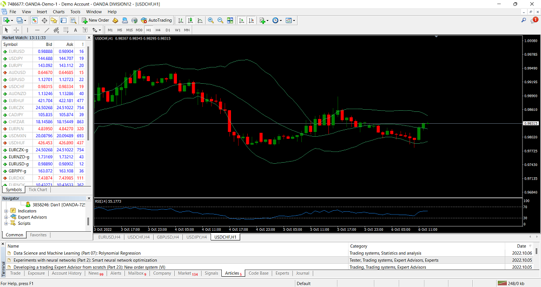Open the indicators list dropdown arrow

[x=268, y=21]
